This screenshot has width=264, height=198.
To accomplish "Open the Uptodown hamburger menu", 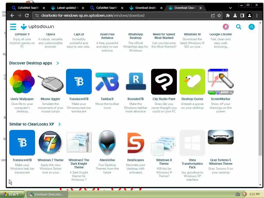I will (x=13, y=27).
